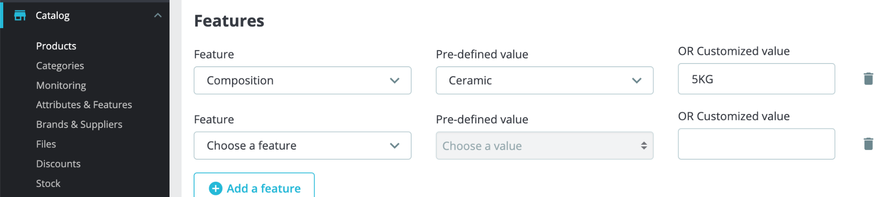
Task: Open the Ceramic pre-defined value dropdown
Action: point(544,81)
